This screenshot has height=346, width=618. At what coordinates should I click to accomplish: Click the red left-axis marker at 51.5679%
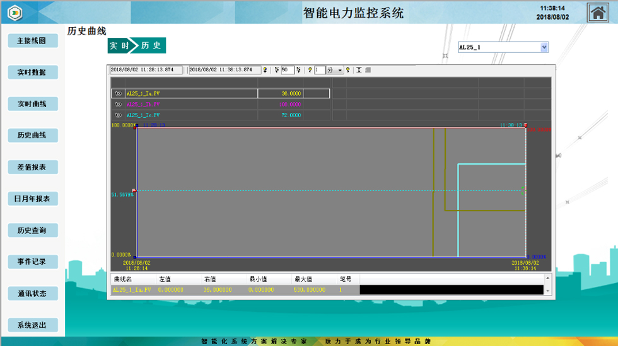click(x=134, y=190)
